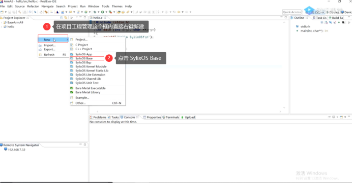
Task: Click the Debug bug toolbar icon
Action: pos(95,12)
